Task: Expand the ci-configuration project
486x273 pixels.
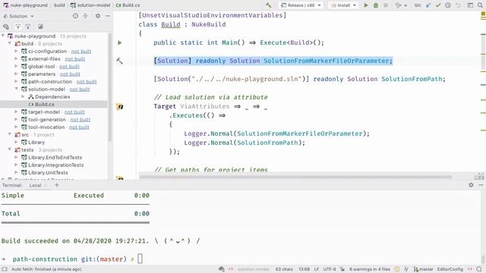Action: coord(16,51)
